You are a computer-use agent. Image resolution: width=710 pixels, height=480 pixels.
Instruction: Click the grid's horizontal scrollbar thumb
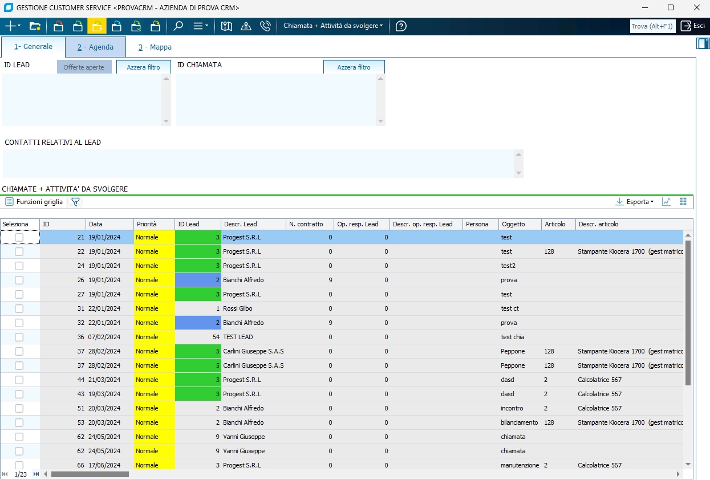point(90,474)
